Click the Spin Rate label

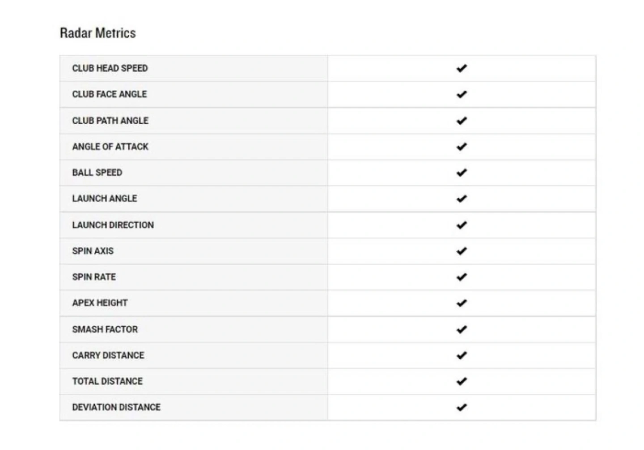click(x=94, y=277)
